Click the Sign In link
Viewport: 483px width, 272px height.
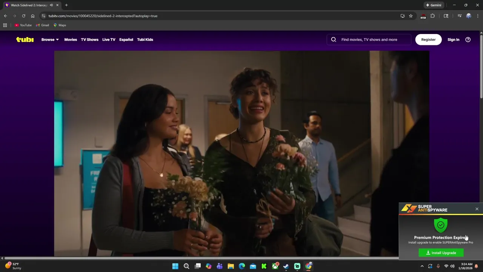(x=453, y=39)
